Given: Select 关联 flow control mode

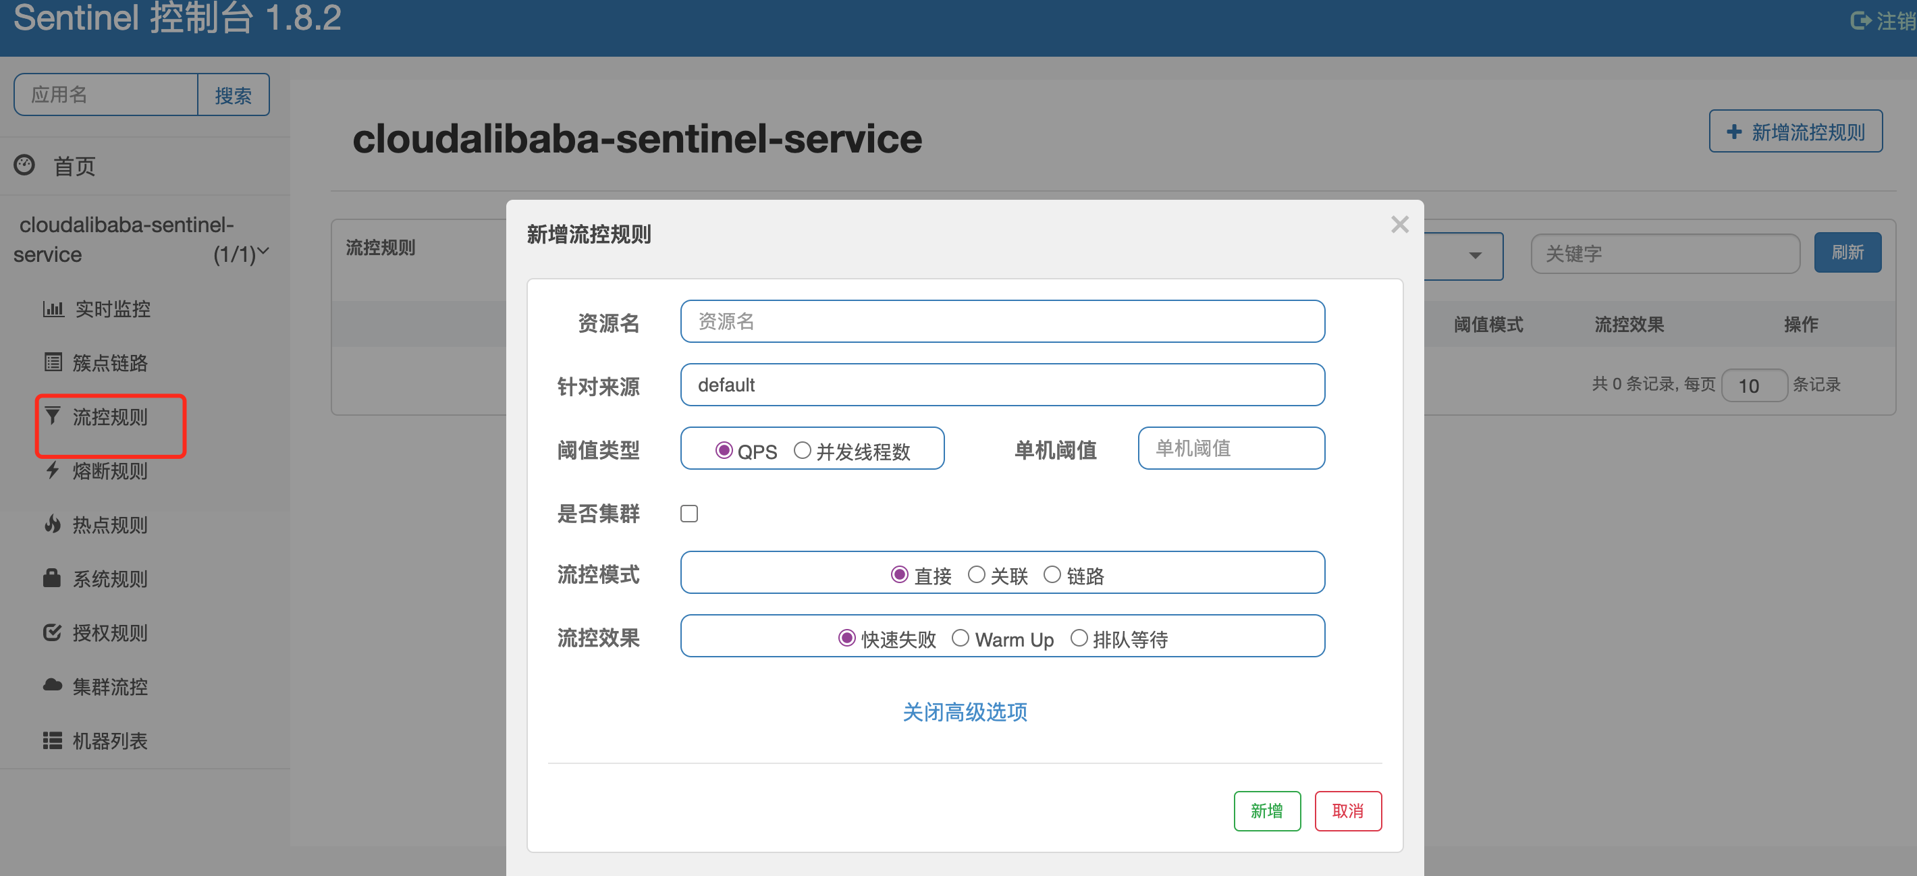Looking at the screenshot, I should [x=975, y=574].
